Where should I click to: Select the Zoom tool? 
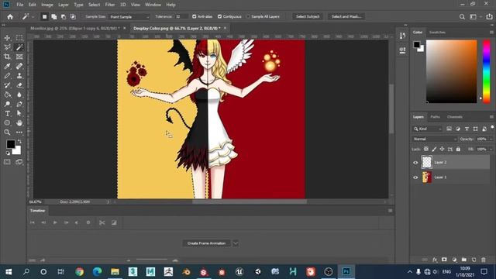(x=7, y=133)
